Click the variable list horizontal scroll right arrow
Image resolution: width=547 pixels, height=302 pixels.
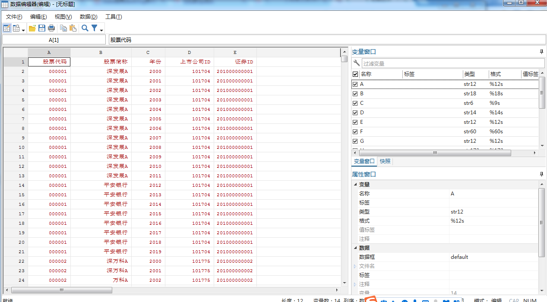tap(535, 153)
